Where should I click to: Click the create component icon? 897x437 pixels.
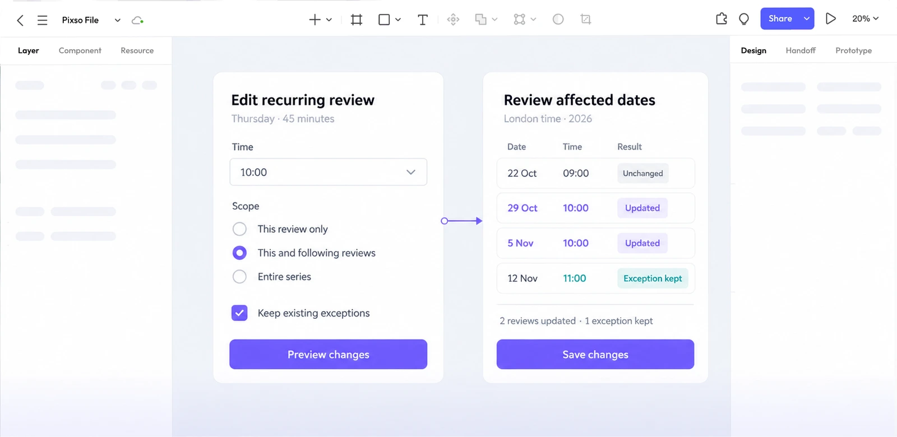point(453,20)
